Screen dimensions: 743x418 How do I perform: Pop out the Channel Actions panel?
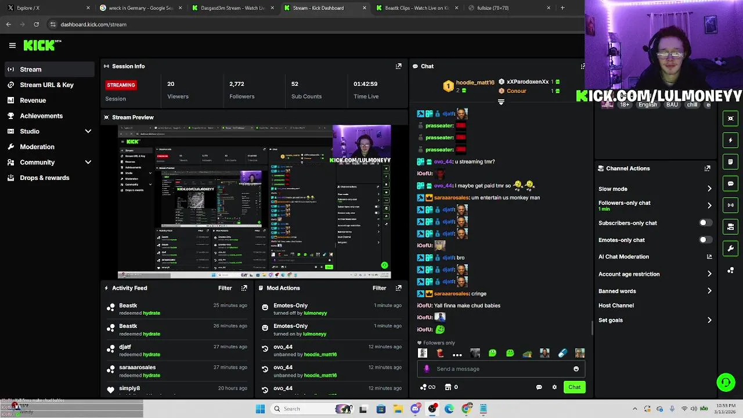(x=707, y=168)
